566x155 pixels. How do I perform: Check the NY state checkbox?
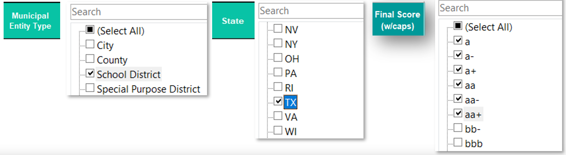[x=278, y=43]
